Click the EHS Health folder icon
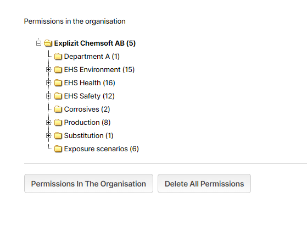Image resolution: width=307 pixels, height=225 pixels. (x=58, y=83)
